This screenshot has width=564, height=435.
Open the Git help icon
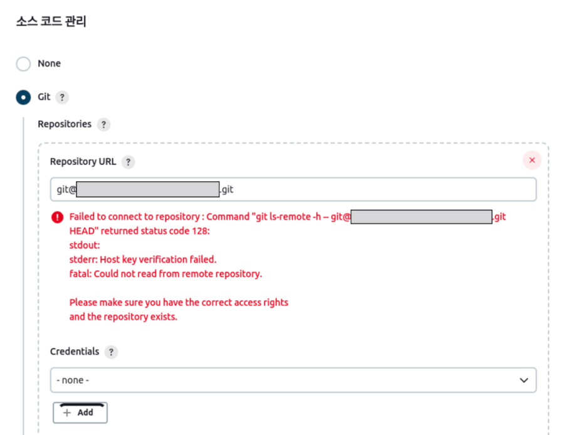point(61,97)
